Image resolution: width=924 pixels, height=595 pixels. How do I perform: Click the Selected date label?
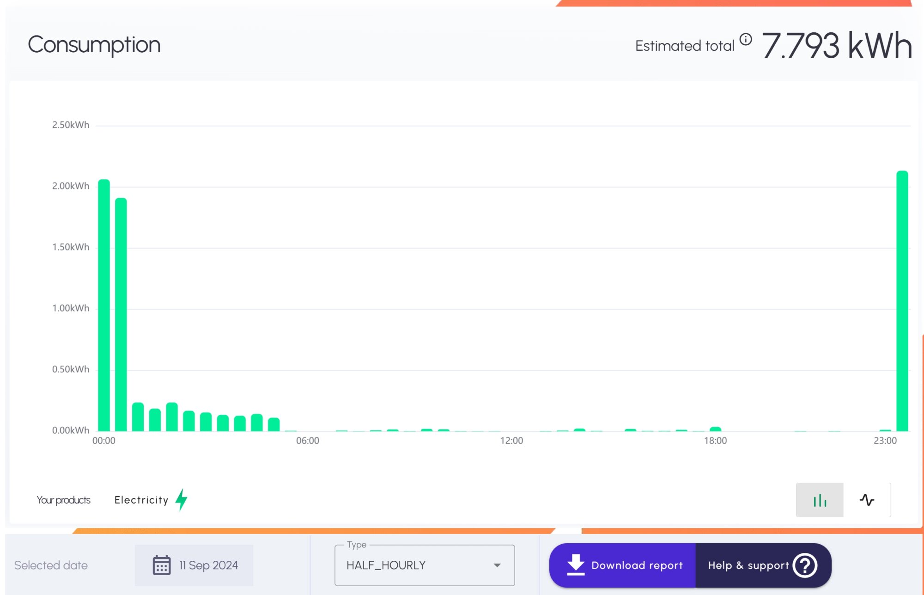coord(51,565)
